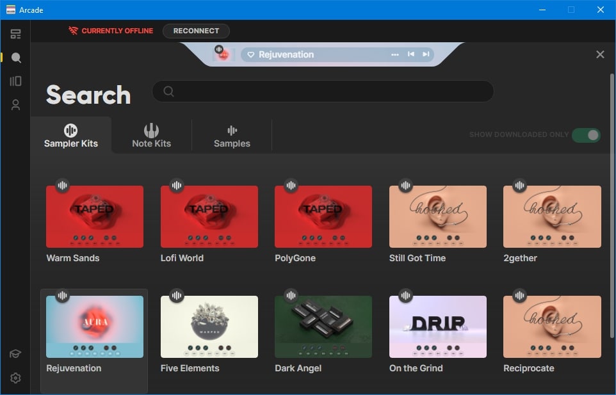The image size is (616, 395).
Task: Click sampler badge on PolyGone
Action: click(291, 185)
